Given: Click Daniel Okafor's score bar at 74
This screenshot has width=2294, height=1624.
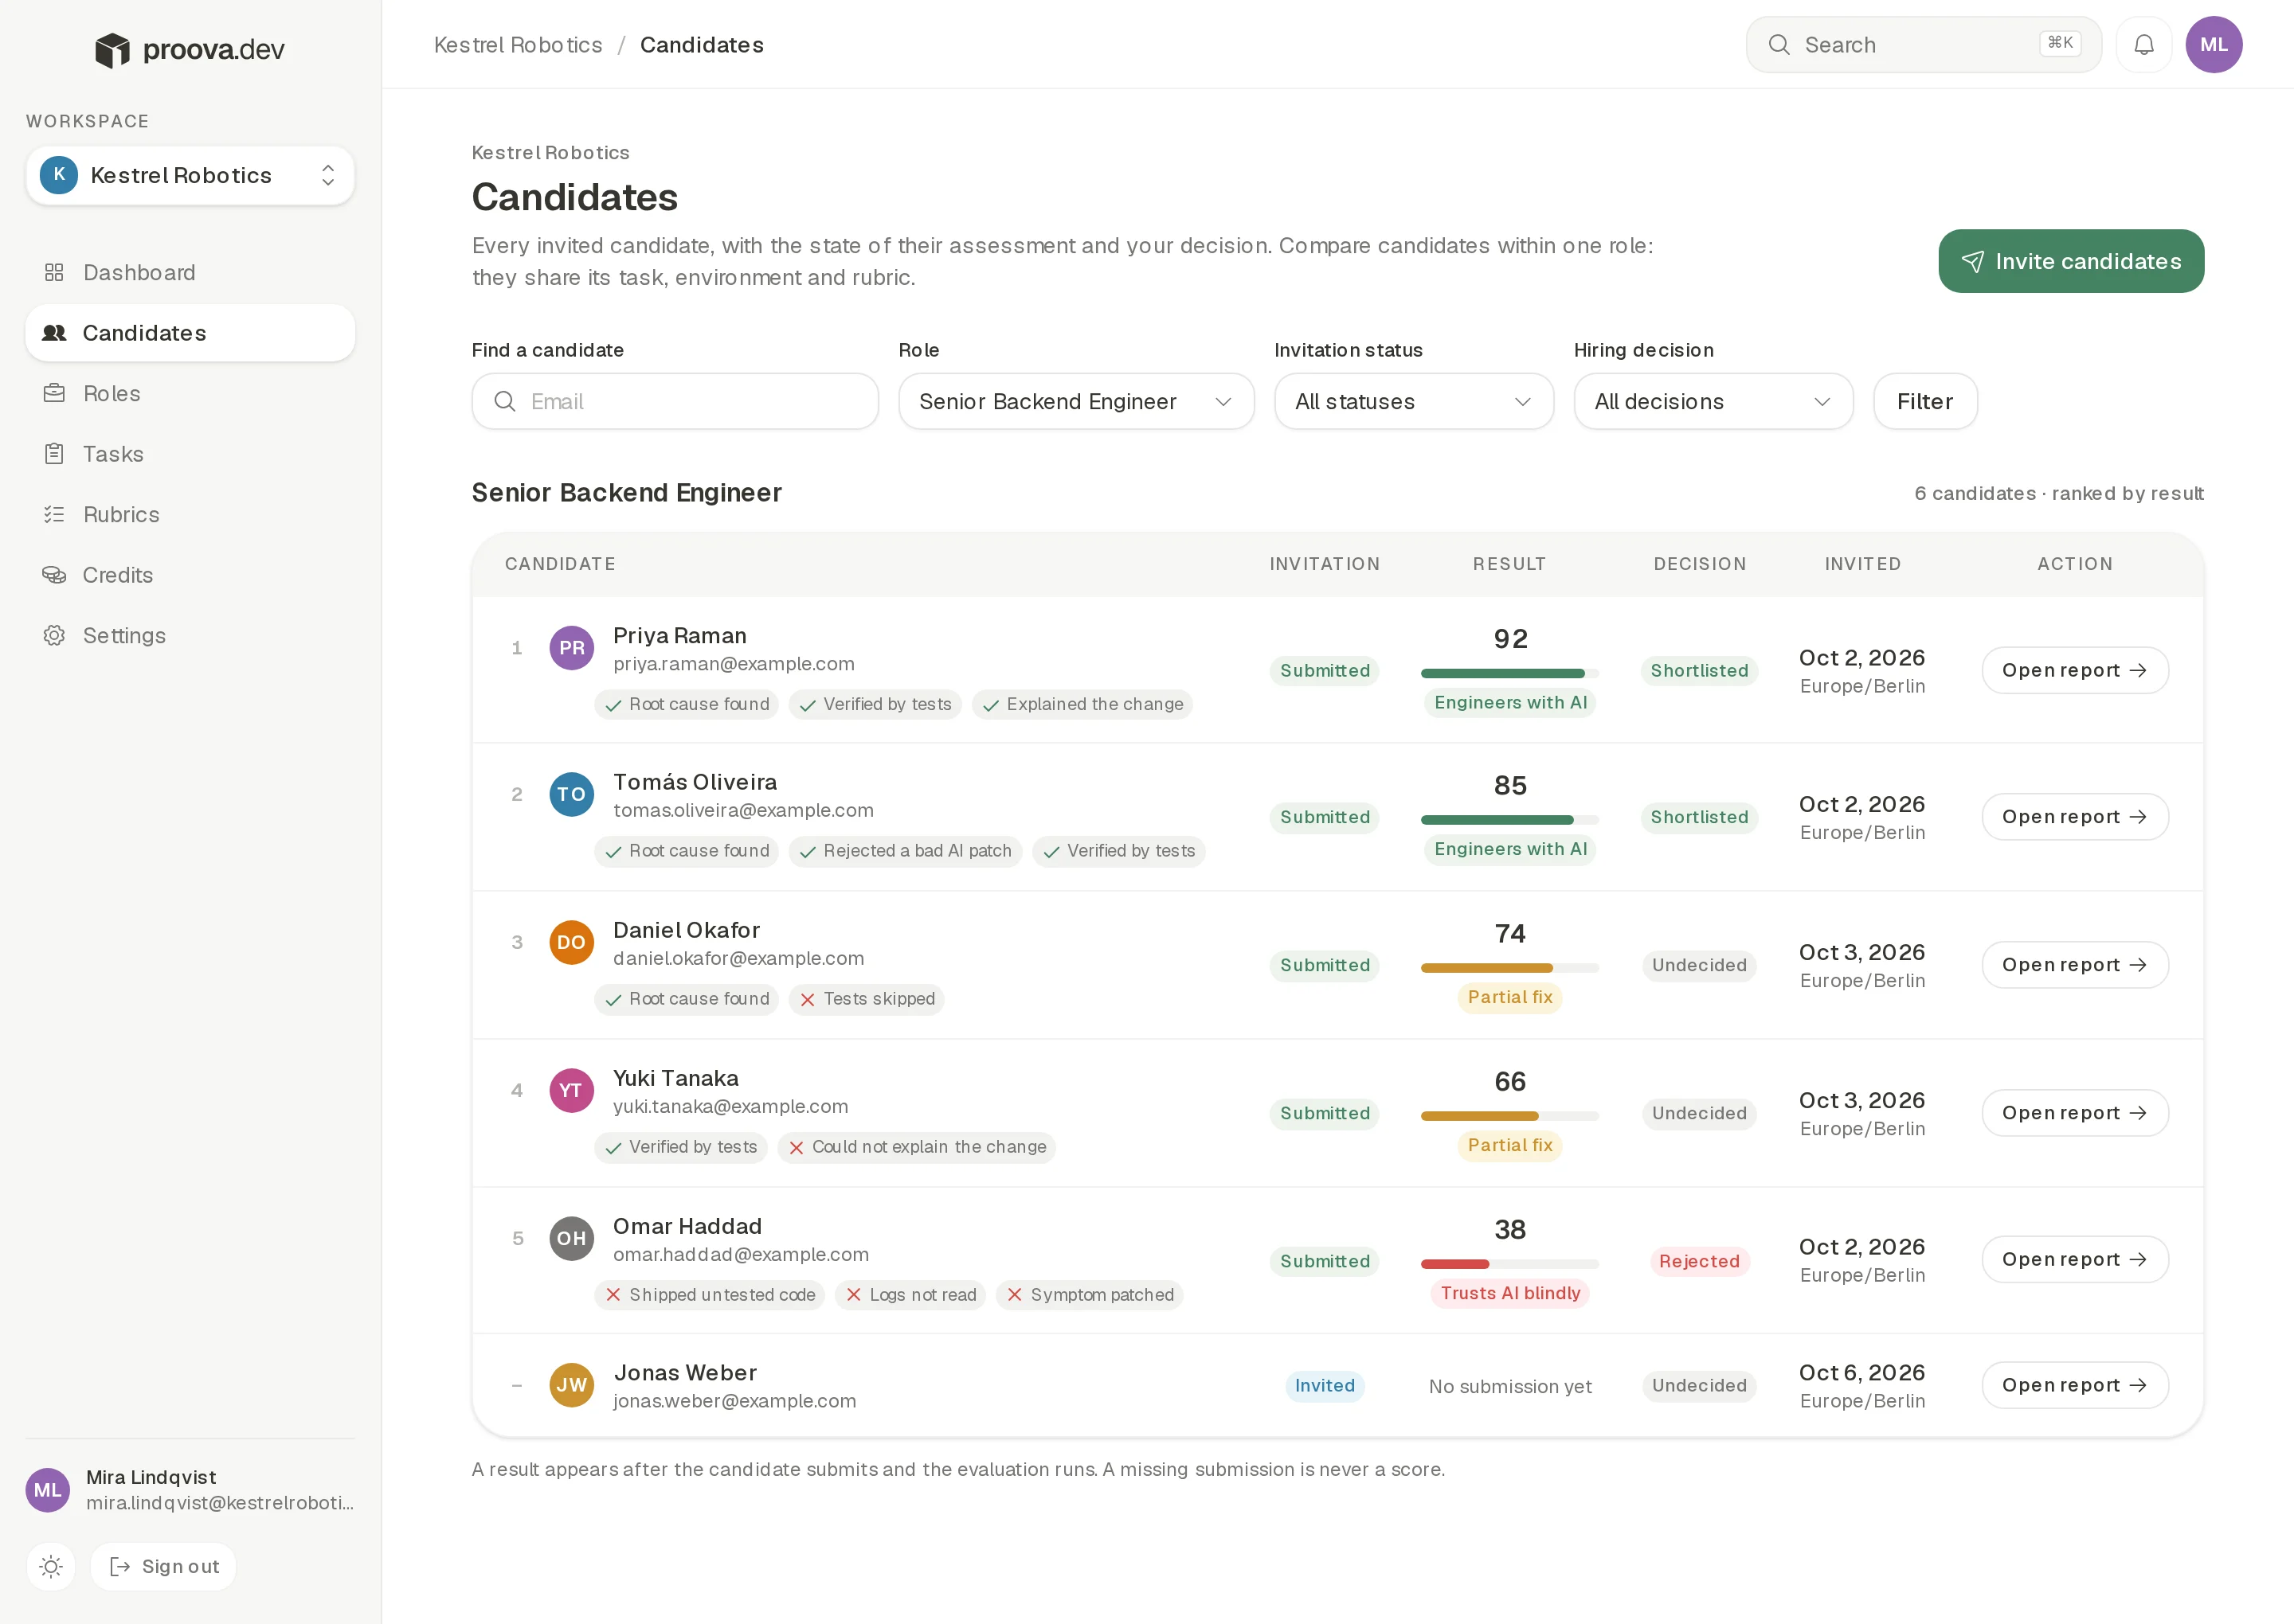Looking at the screenshot, I should click(1509, 968).
